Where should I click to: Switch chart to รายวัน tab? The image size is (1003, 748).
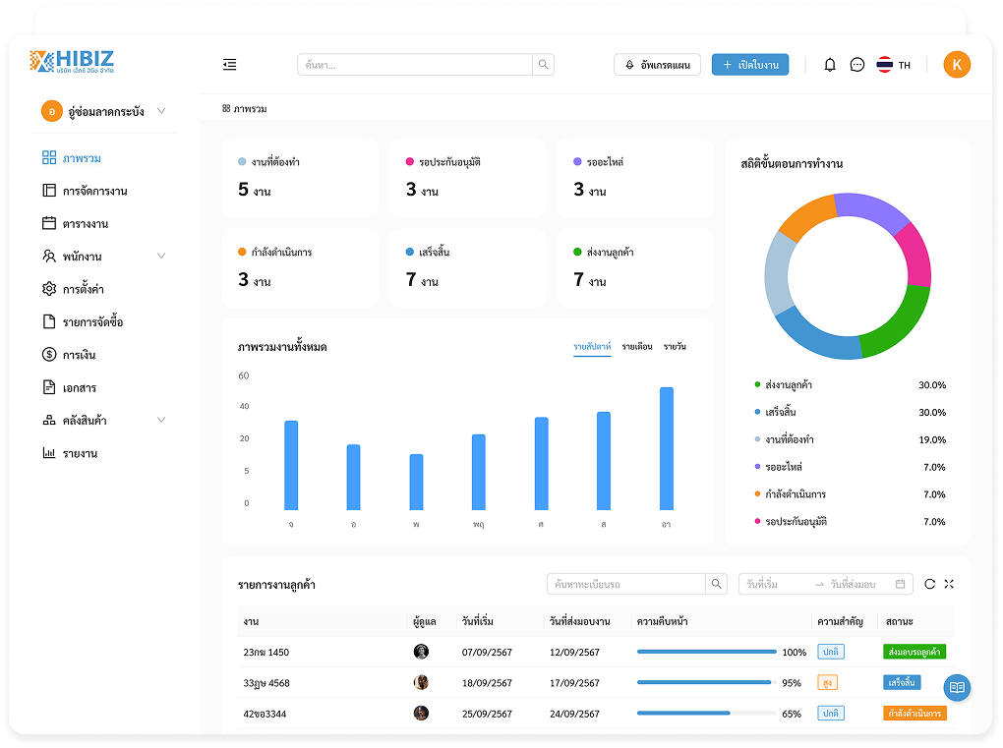[675, 347]
